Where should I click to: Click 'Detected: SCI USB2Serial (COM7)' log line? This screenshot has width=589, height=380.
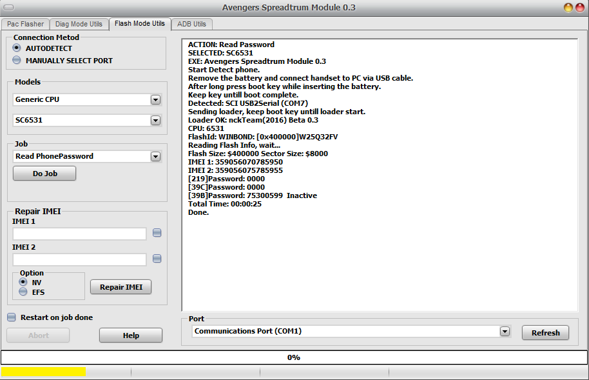pyautogui.click(x=248, y=103)
